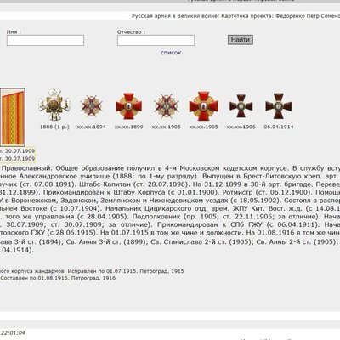Click the Имя input field
Viewport: 340px width, 340px height.
pyautogui.click(x=45, y=40)
